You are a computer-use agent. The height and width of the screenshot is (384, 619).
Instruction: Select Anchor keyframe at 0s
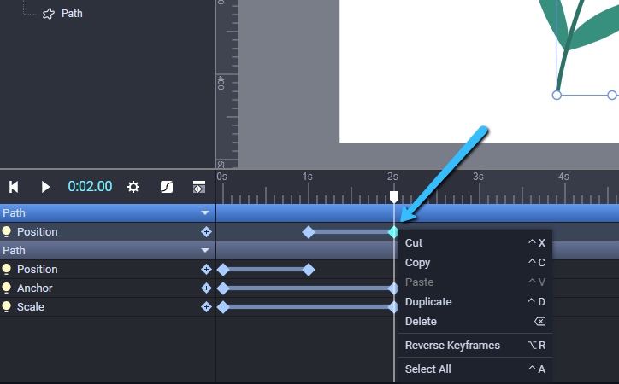tap(223, 288)
